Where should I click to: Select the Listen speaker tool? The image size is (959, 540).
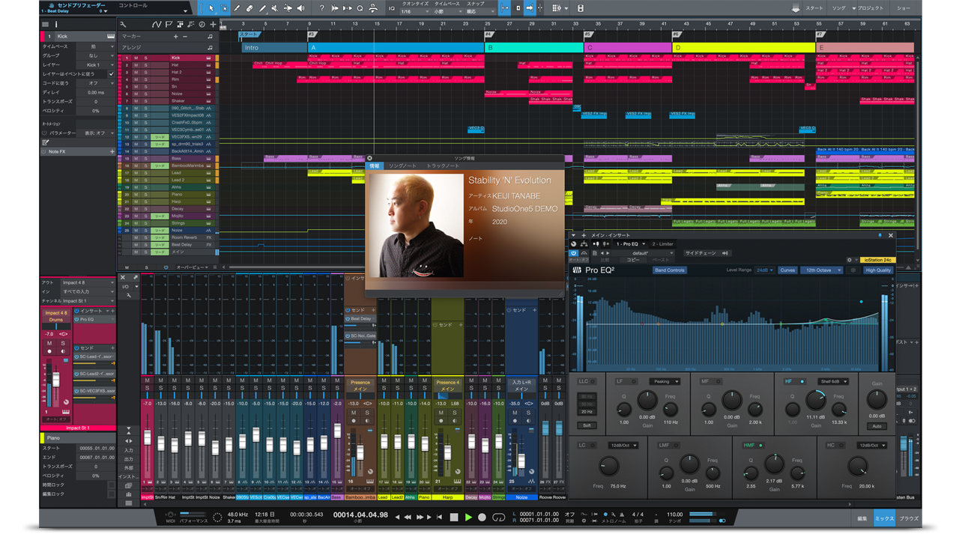tap(301, 8)
